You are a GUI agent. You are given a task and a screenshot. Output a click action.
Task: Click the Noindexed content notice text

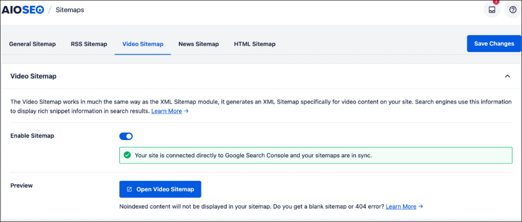click(x=252, y=206)
